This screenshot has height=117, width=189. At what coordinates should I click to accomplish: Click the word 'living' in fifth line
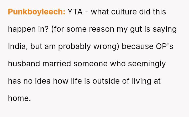tap(141, 81)
